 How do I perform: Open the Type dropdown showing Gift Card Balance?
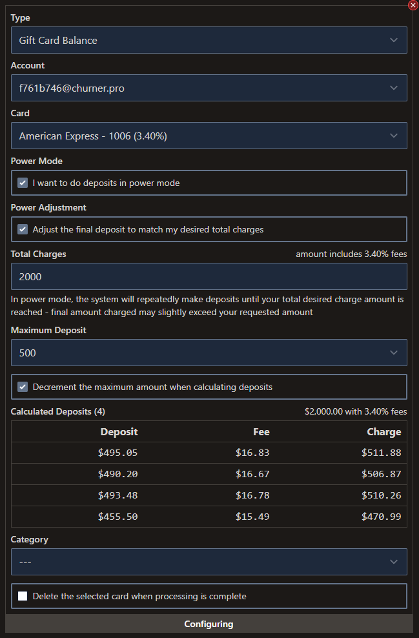(x=209, y=40)
